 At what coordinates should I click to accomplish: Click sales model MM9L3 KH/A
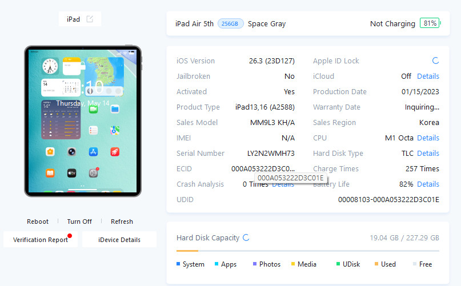[x=272, y=123]
